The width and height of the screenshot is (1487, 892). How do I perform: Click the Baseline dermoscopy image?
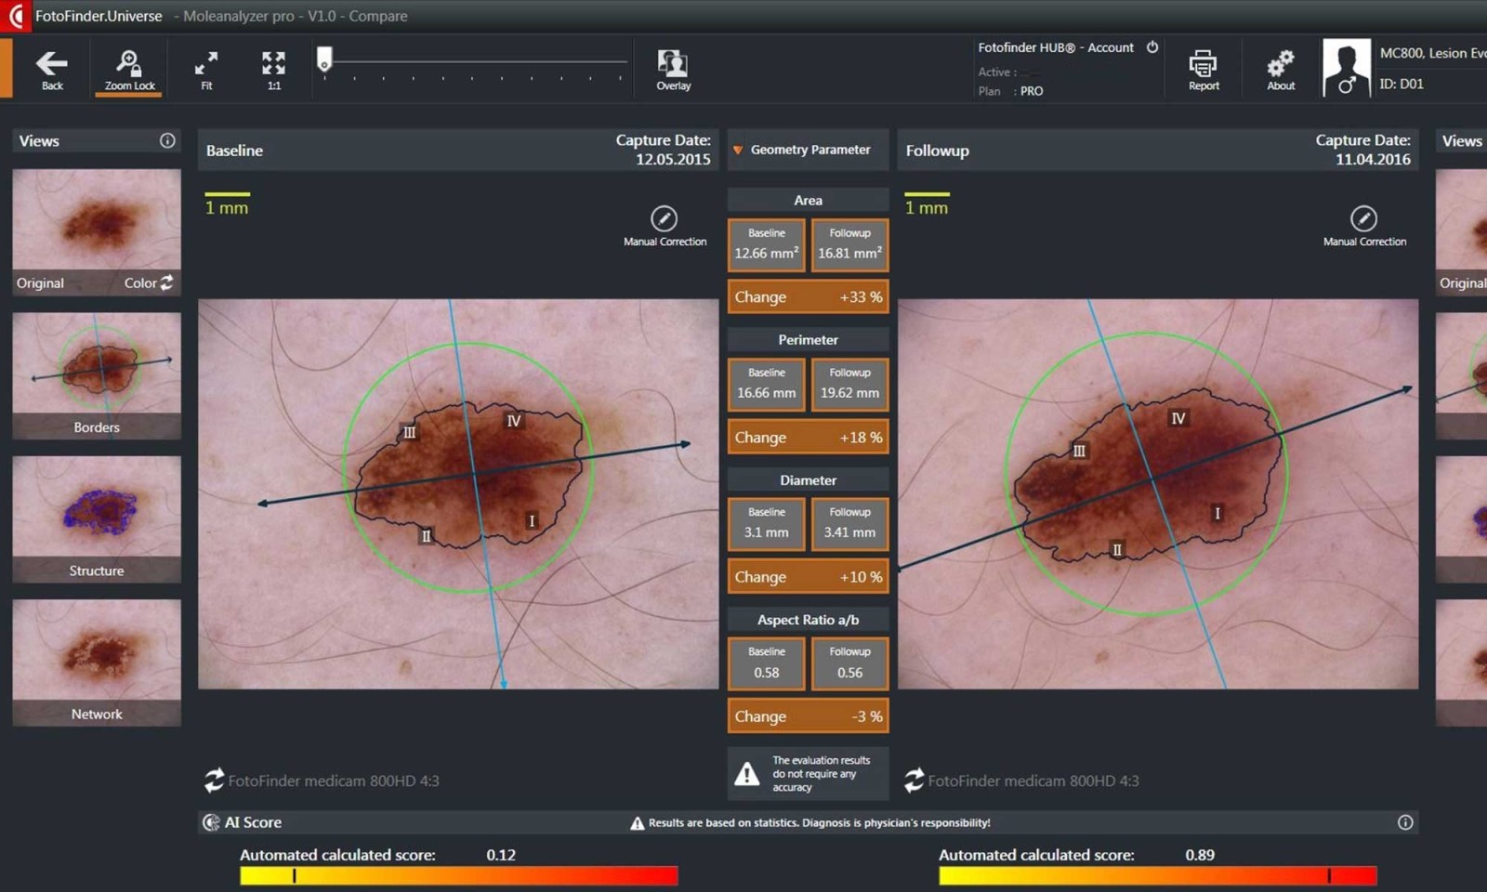[x=458, y=494]
